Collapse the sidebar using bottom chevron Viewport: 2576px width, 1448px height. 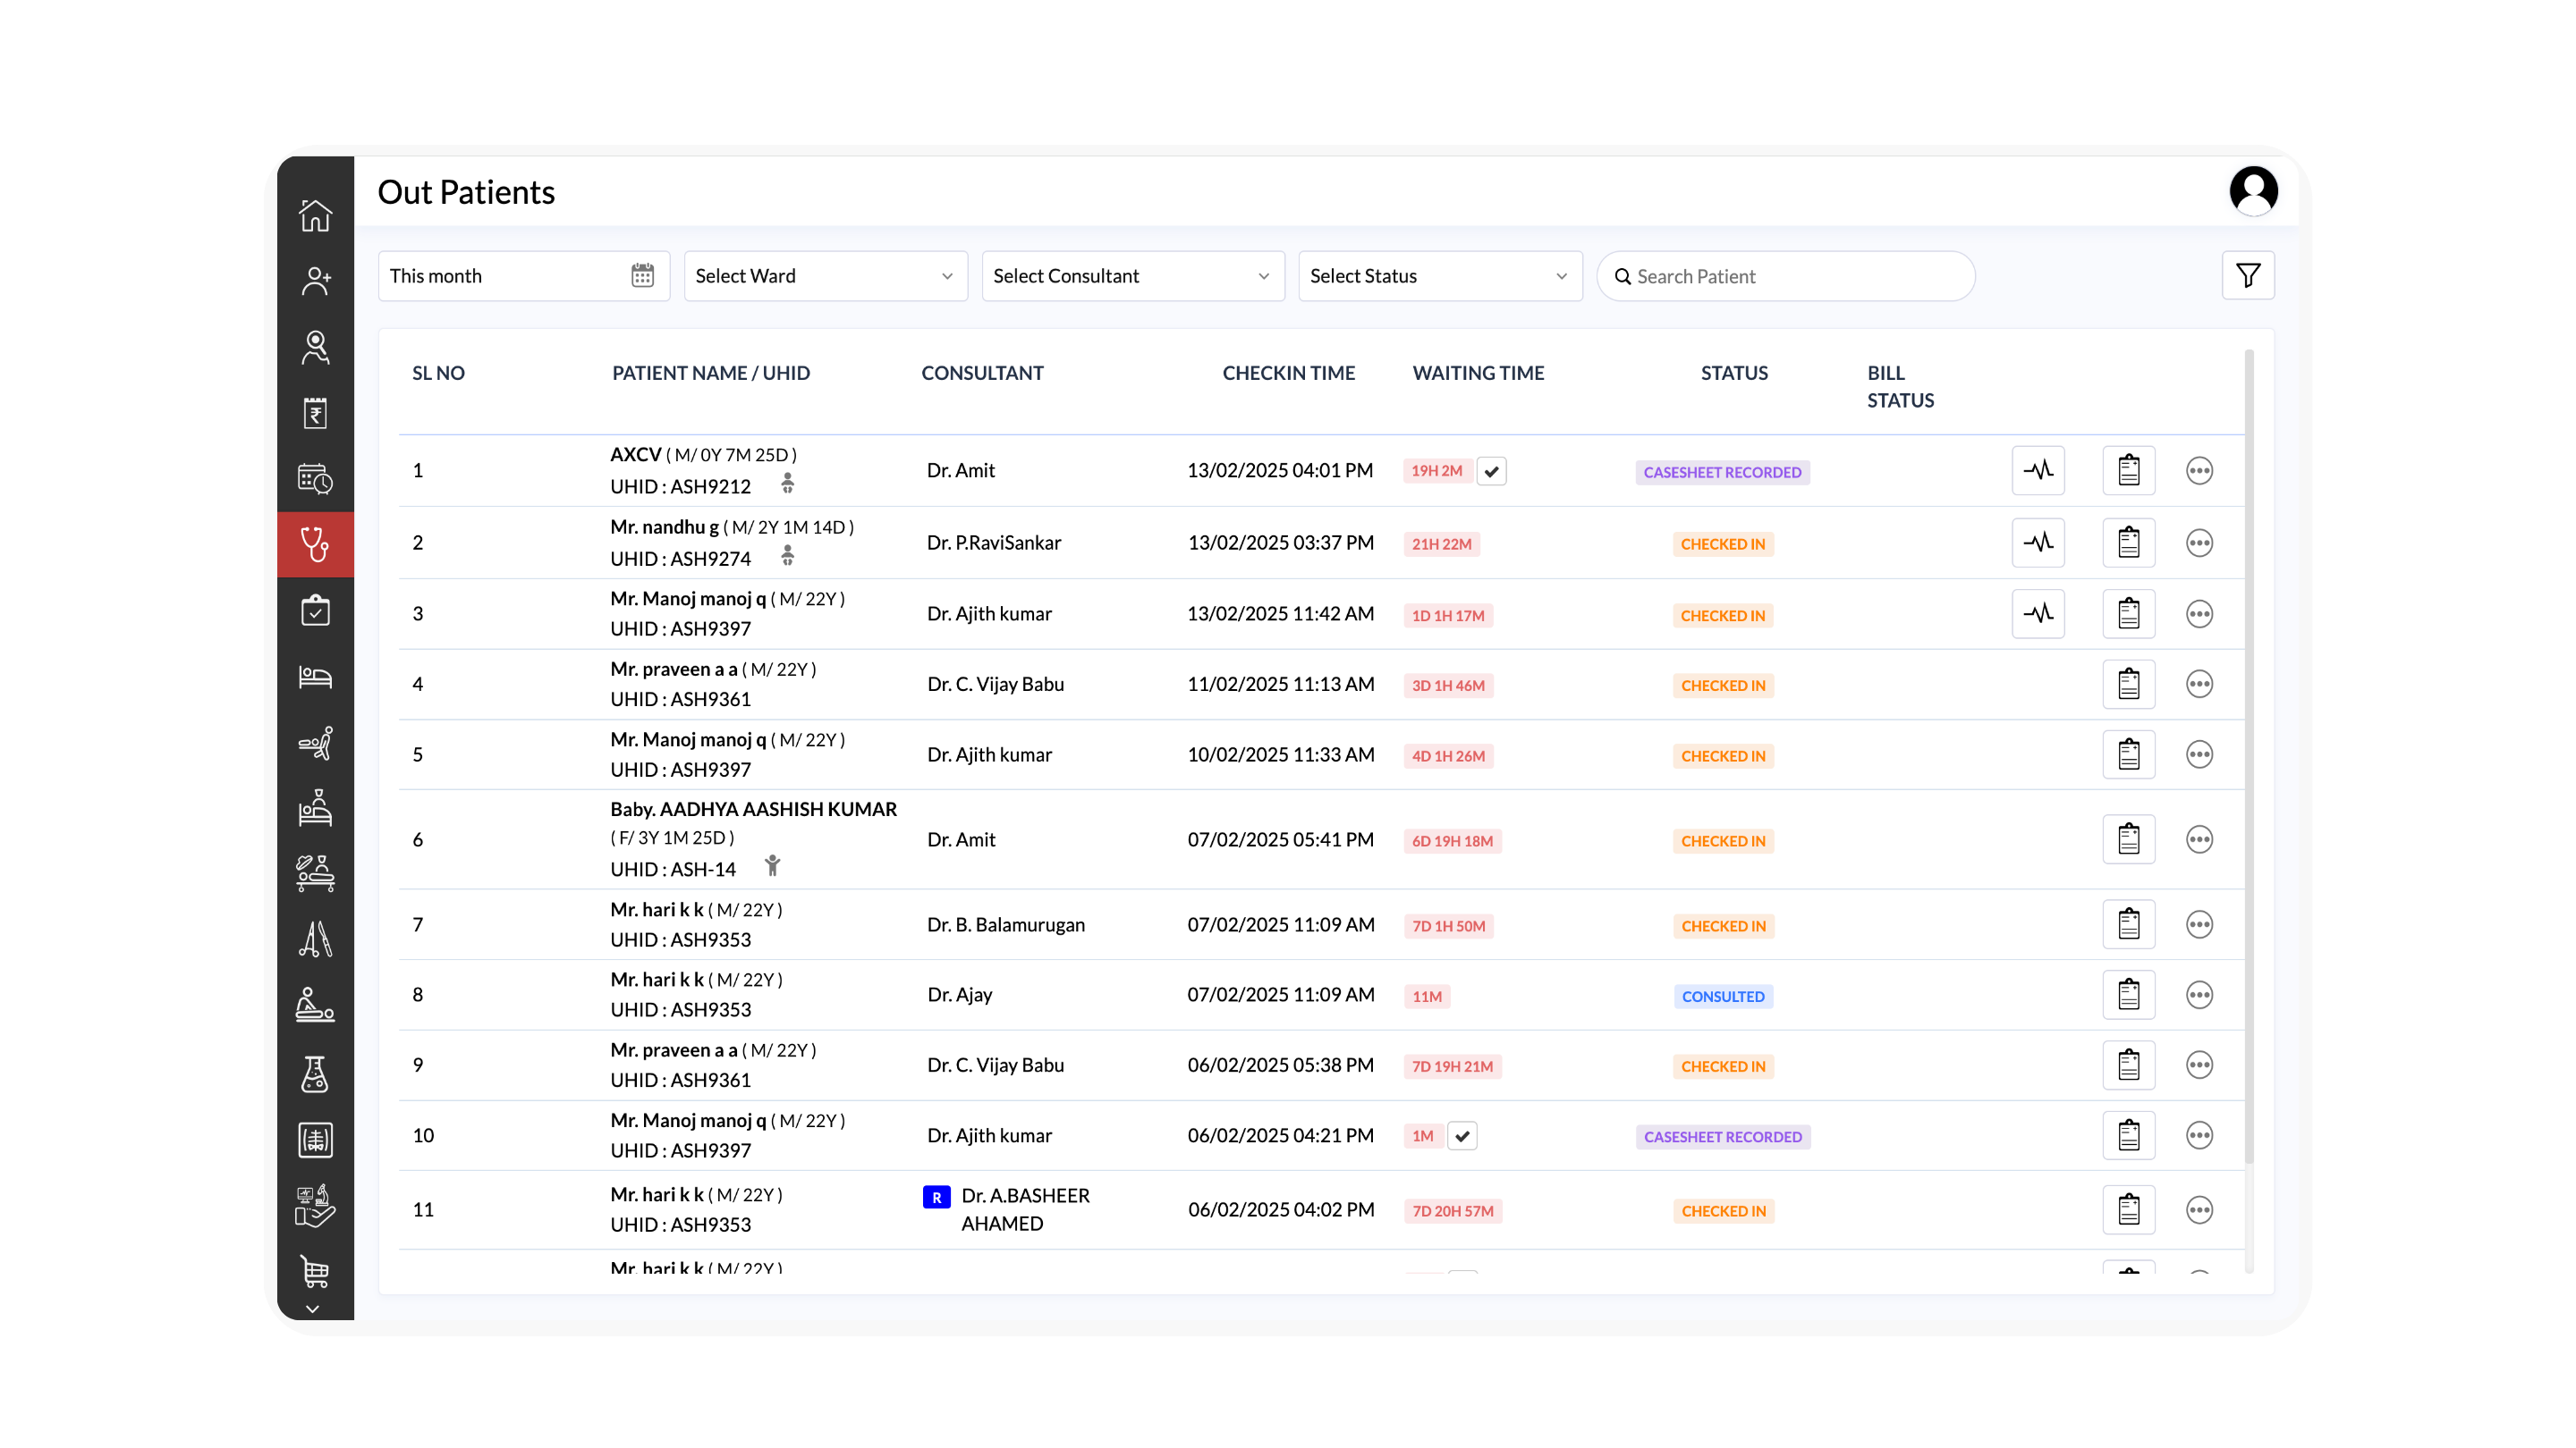coord(313,1309)
